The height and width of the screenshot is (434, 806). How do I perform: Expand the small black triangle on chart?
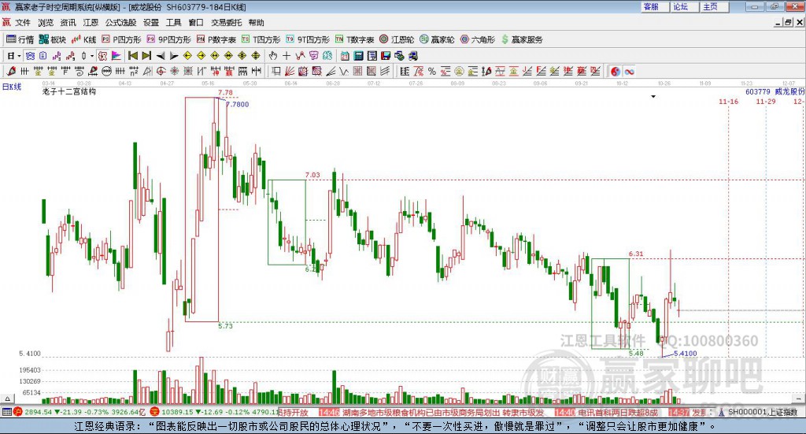click(x=653, y=97)
